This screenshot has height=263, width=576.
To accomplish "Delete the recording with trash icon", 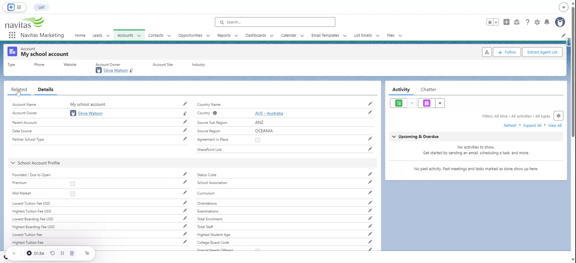I will coord(72,253).
